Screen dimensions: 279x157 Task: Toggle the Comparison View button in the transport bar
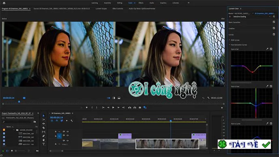pos(145,108)
